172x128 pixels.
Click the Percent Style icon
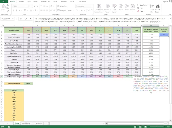81,10
